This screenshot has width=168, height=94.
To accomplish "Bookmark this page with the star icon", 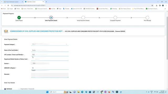I will pos(152,5).
